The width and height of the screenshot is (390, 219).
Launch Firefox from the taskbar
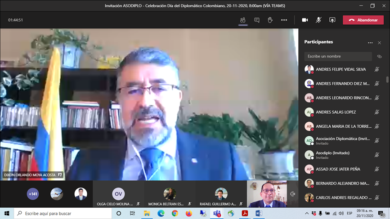[x=189, y=214]
